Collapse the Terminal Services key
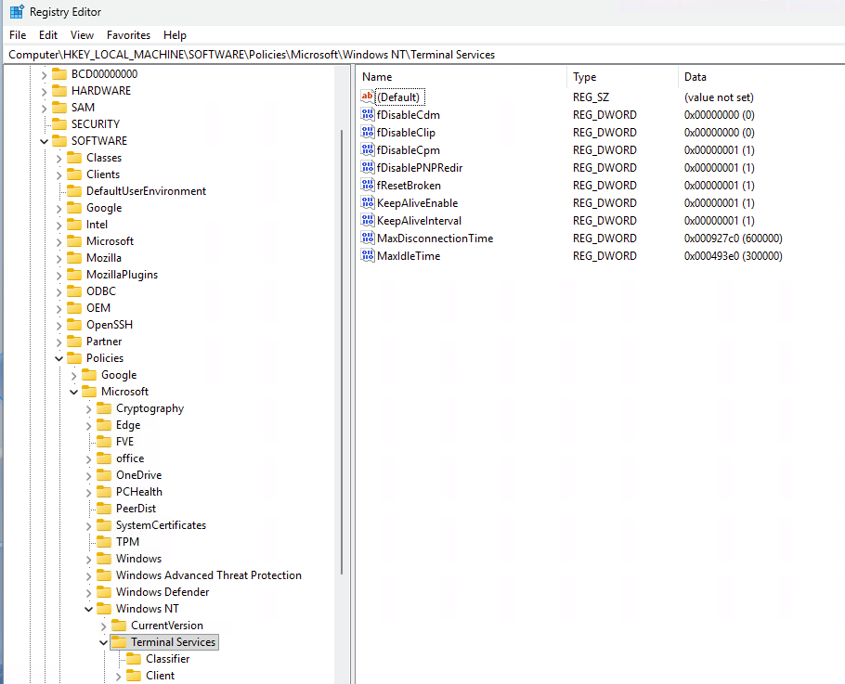 (103, 642)
